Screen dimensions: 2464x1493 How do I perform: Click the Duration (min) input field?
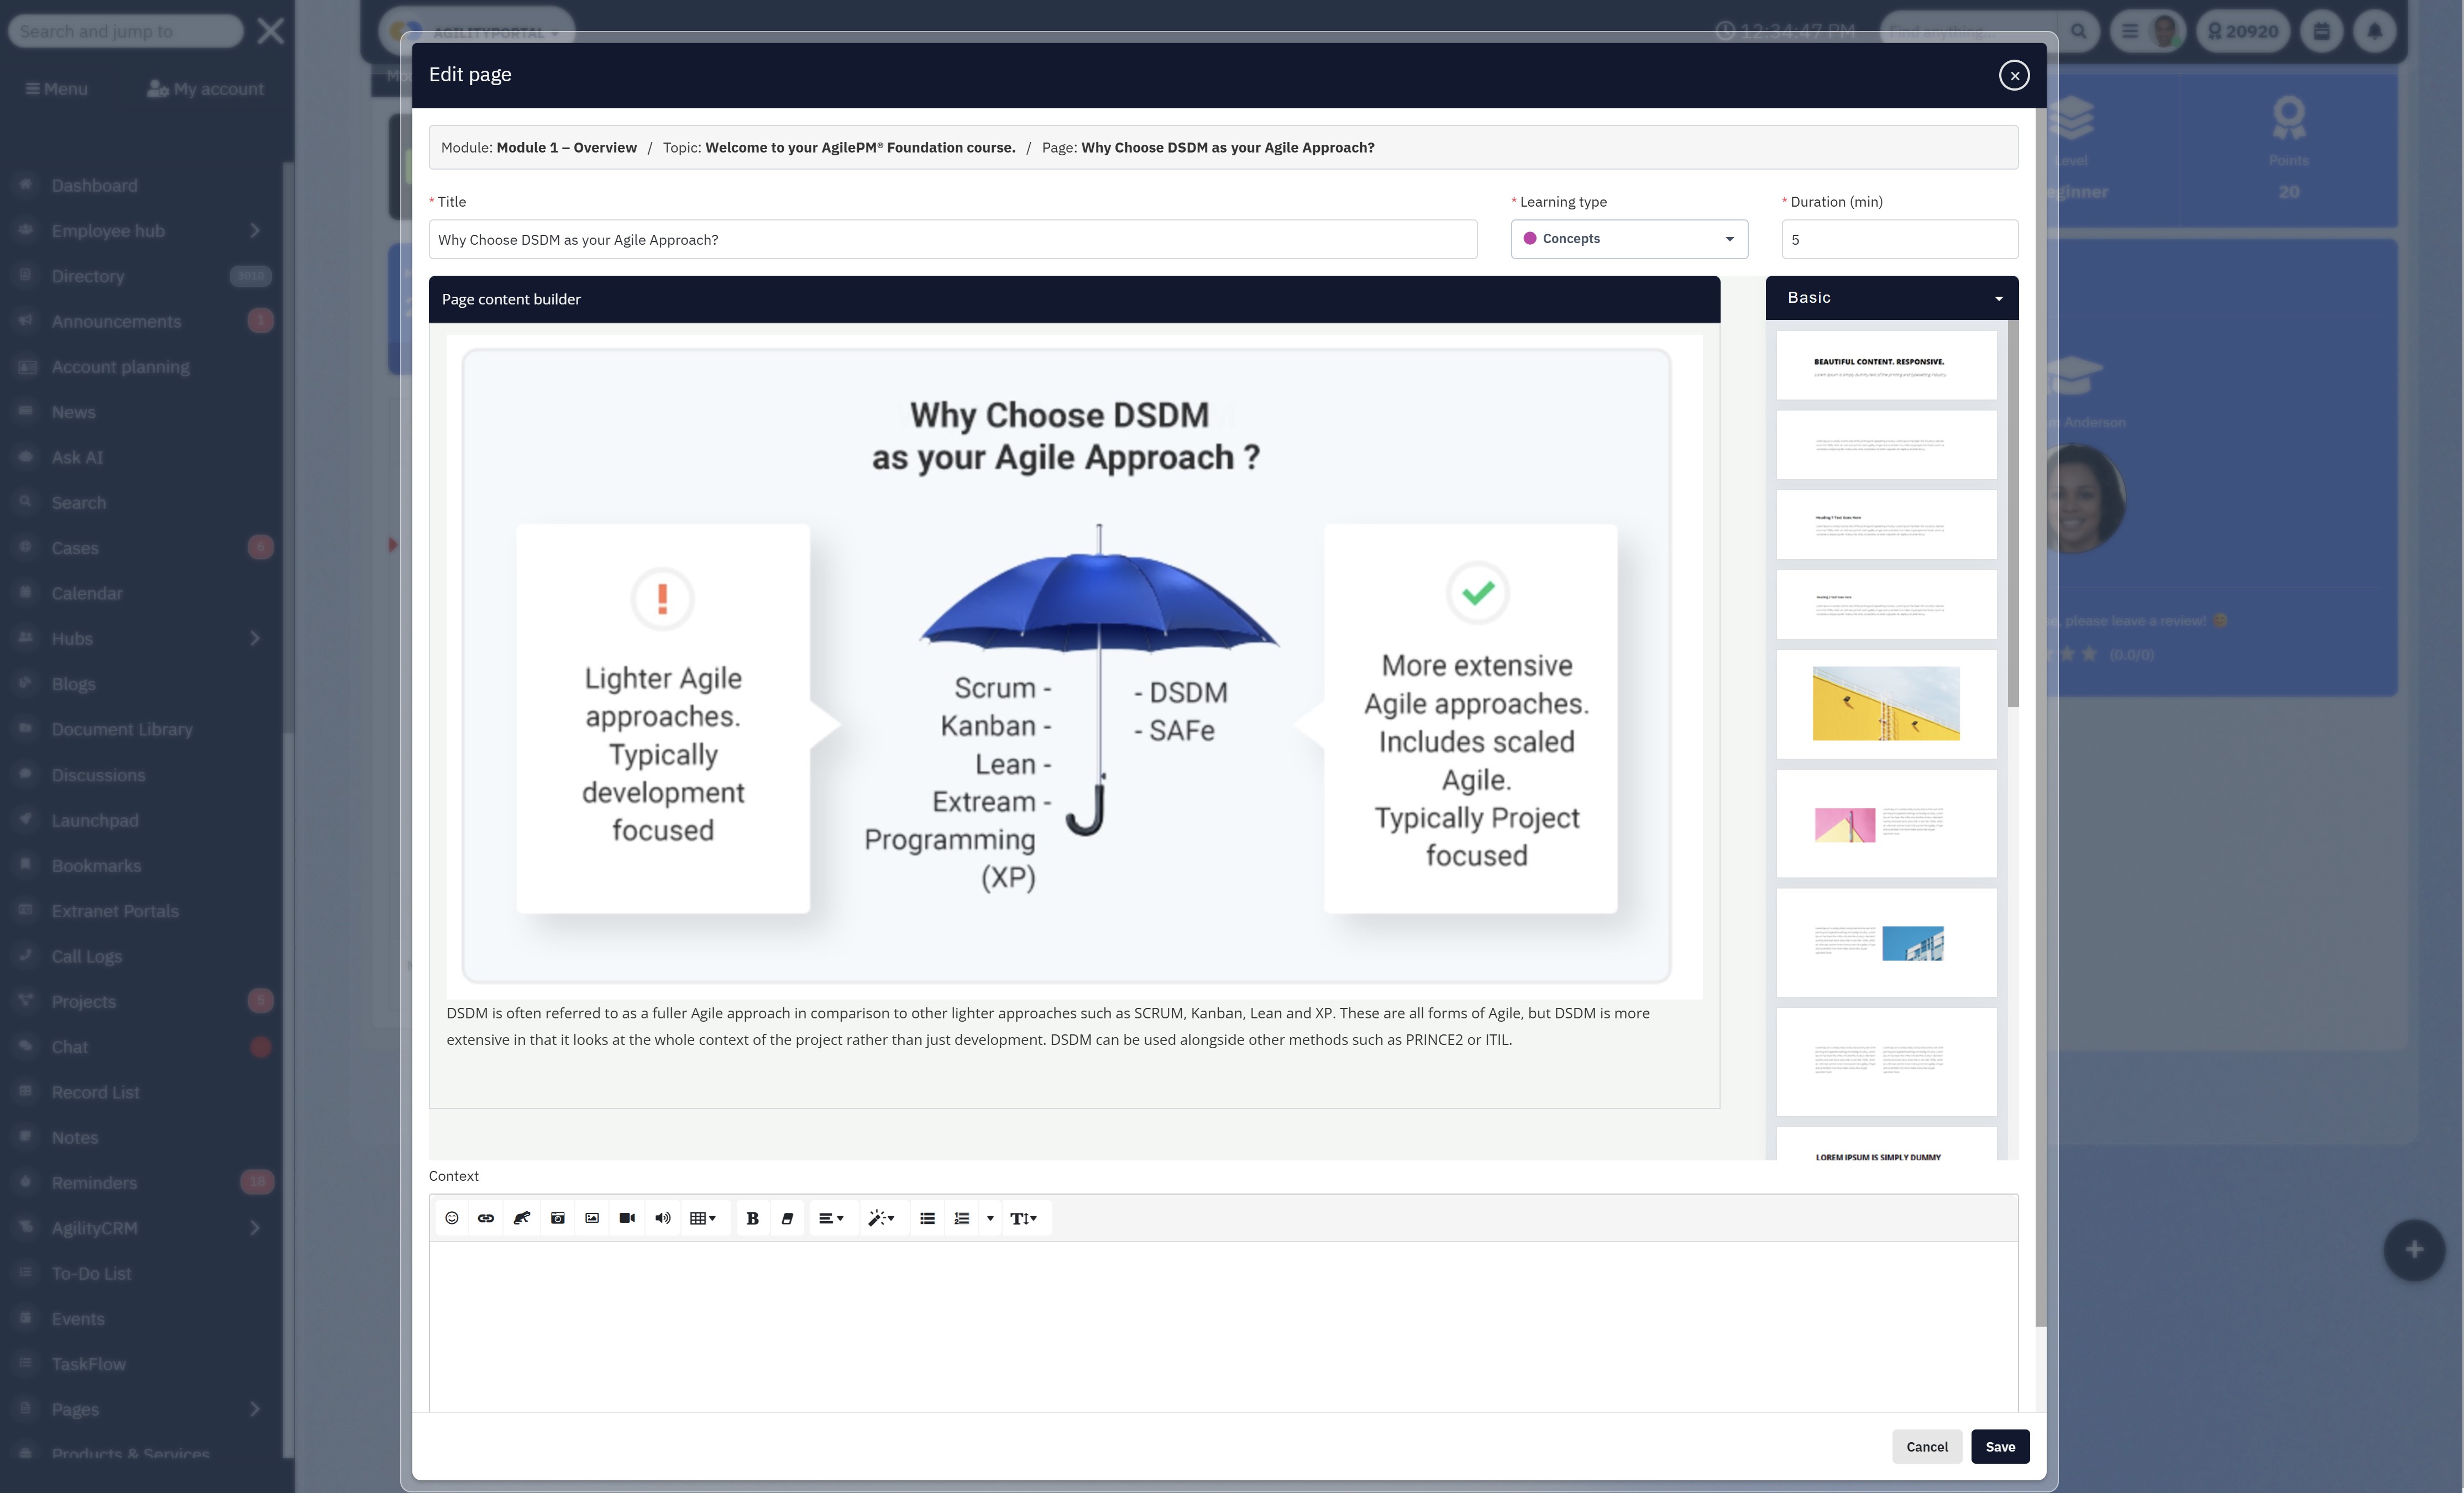point(1899,240)
